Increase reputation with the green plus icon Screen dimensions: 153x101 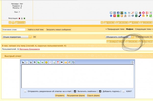[x=24, y=18]
